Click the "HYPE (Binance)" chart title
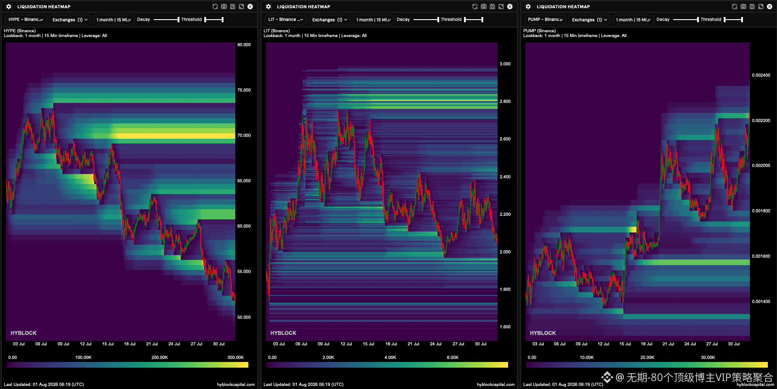This screenshot has width=777, height=389. (x=20, y=31)
